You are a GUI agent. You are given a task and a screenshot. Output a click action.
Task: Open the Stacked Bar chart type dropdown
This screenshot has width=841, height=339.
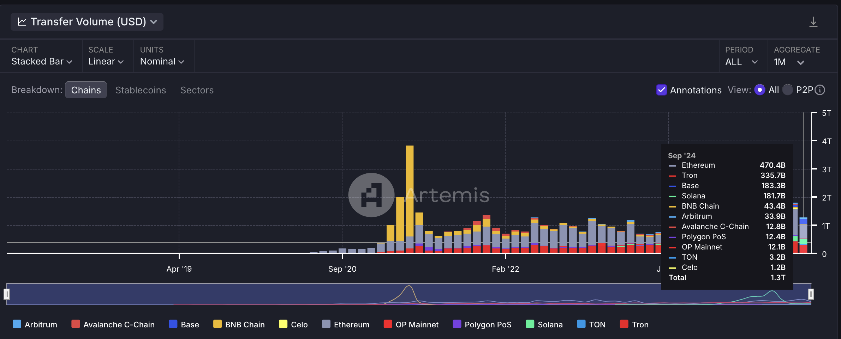(42, 61)
